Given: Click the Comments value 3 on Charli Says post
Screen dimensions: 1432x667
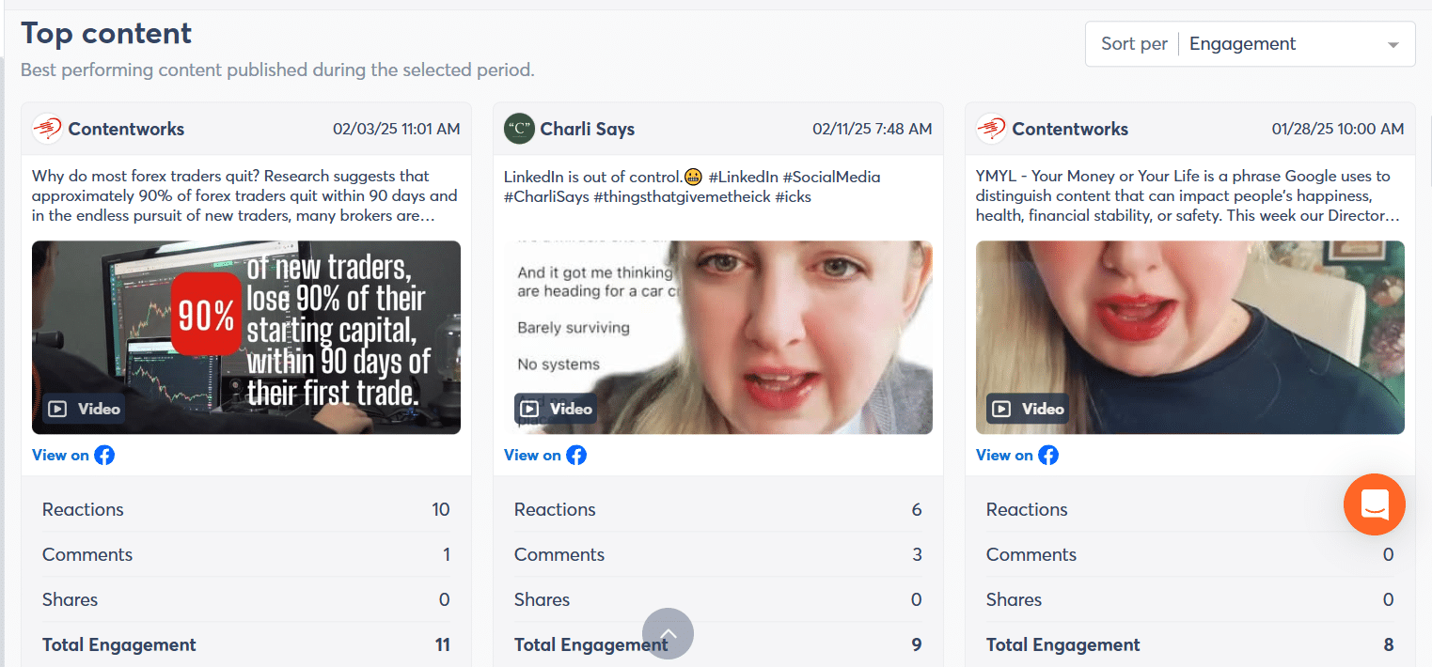Looking at the screenshot, I should coord(917,554).
